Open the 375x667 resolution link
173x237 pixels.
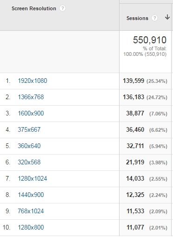[29, 129]
